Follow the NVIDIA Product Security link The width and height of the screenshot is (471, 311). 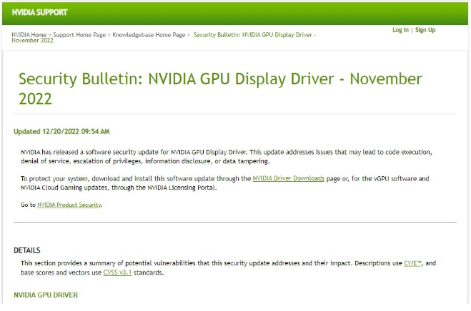(x=69, y=205)
